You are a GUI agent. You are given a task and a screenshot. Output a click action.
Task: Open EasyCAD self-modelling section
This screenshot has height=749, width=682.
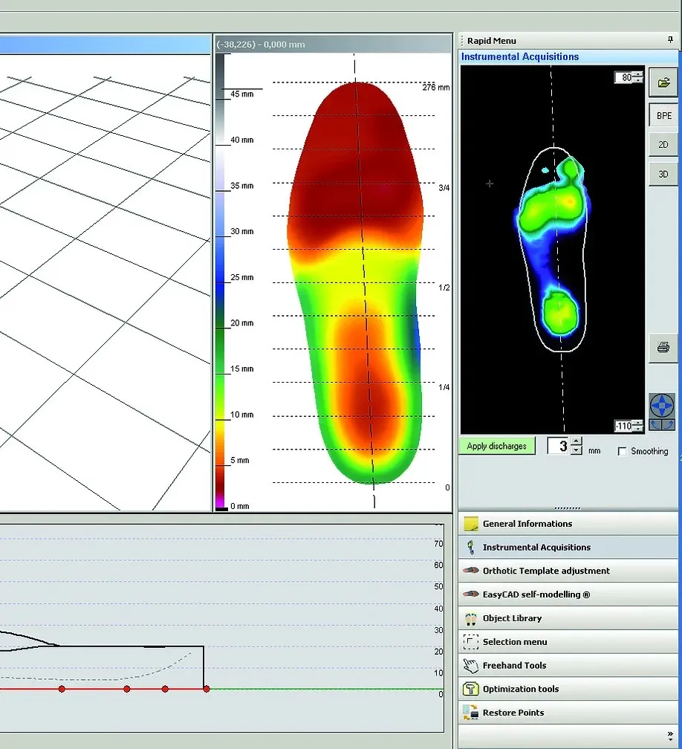tap(568, 594)
